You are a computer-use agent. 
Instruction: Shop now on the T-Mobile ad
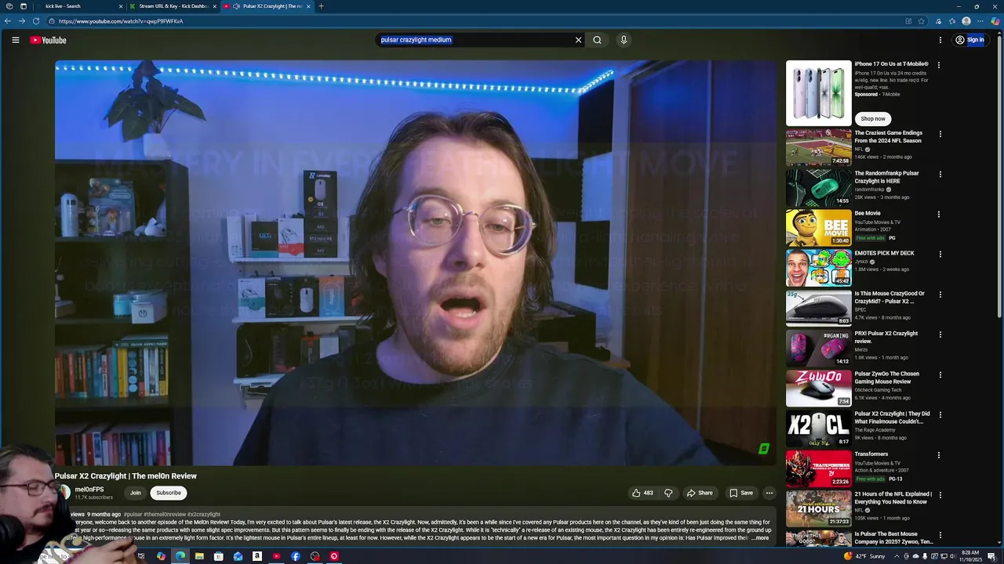872,118
